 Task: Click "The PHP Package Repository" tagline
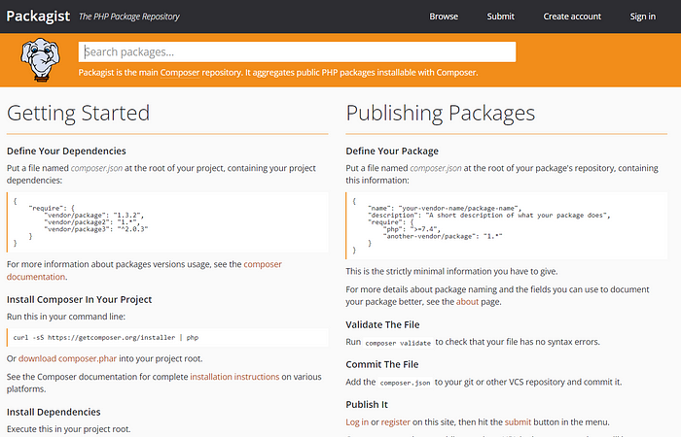(129, 17)
